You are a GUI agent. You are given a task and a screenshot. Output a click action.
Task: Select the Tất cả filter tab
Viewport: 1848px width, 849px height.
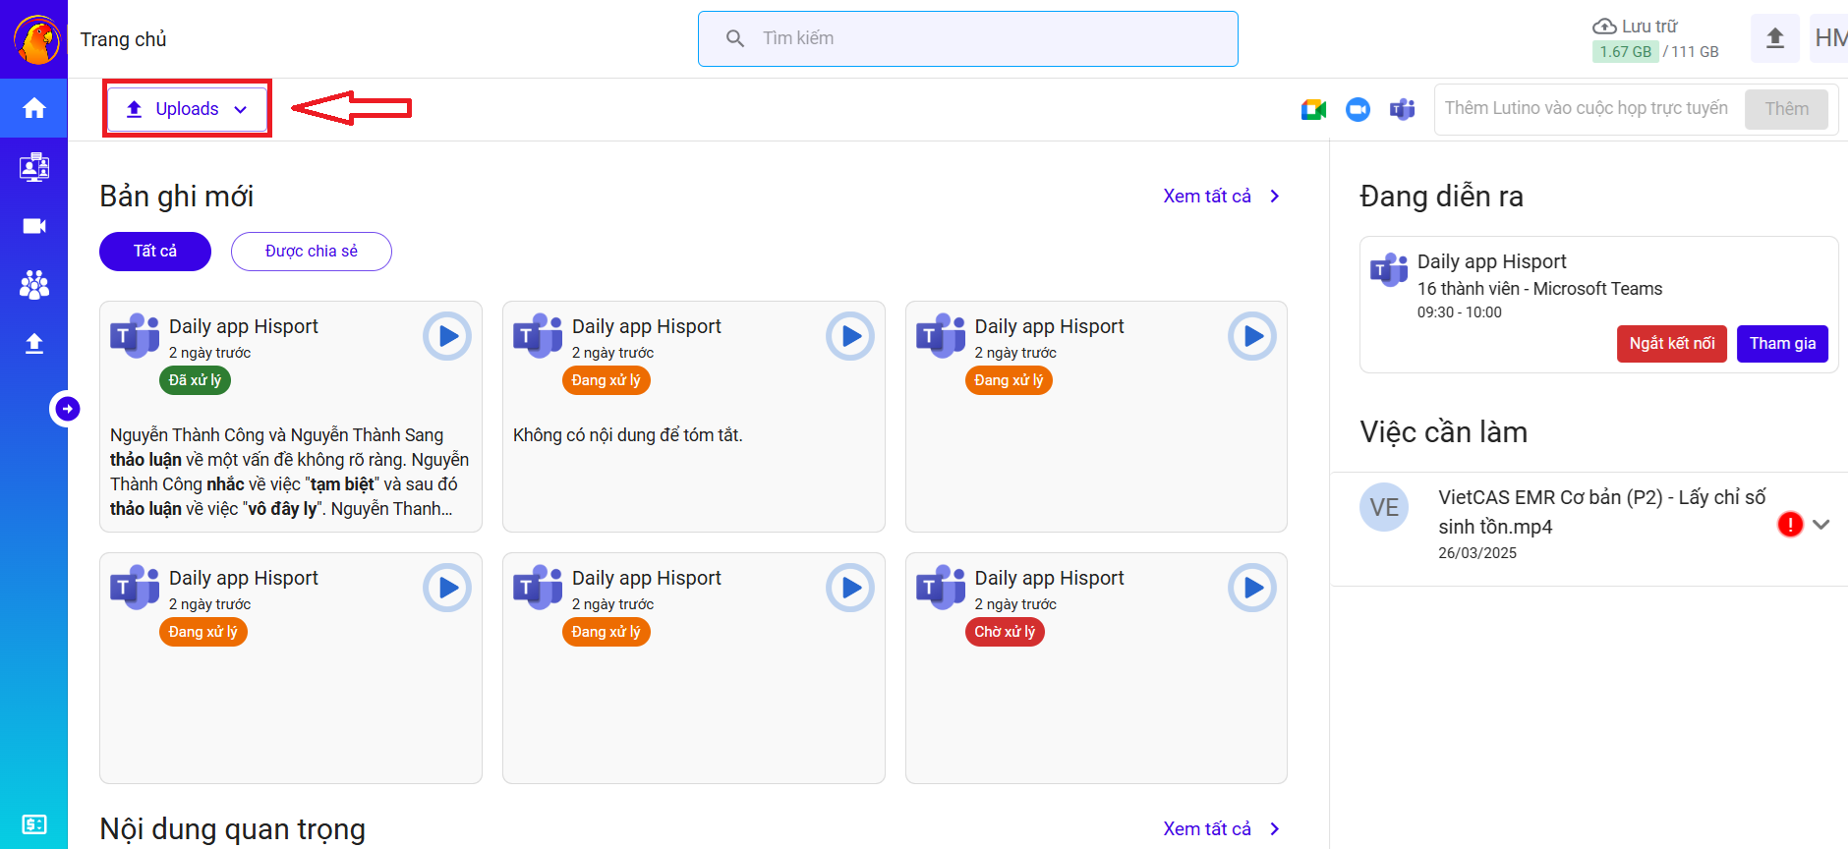click(155, 252)
